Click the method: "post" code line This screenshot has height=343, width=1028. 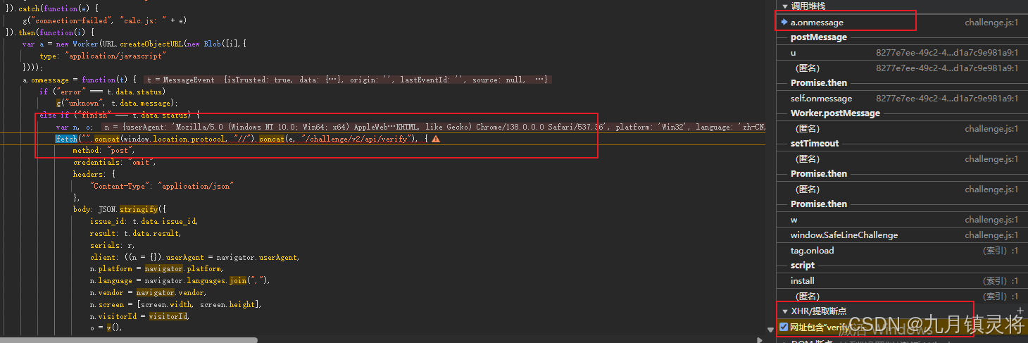(x=104, y=151)
